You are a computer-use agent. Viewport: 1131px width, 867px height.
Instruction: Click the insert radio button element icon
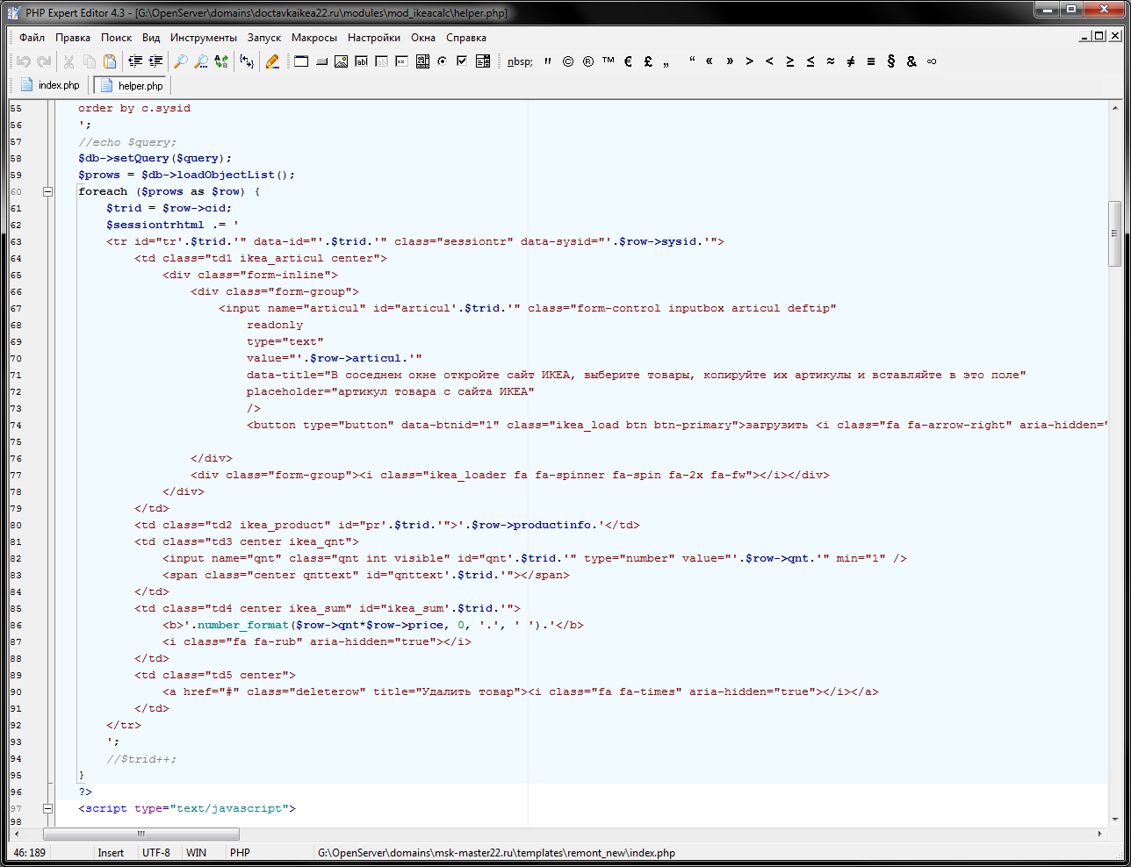point(442,61)
